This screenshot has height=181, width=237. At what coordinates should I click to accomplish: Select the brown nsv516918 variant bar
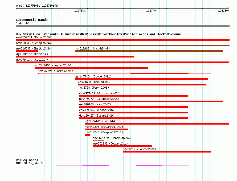tap(149, 51)
